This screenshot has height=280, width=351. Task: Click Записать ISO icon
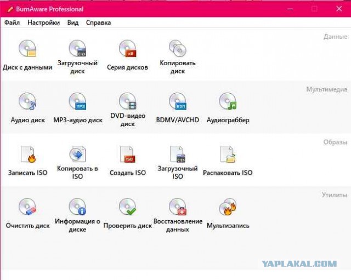[x=28, y=161]
